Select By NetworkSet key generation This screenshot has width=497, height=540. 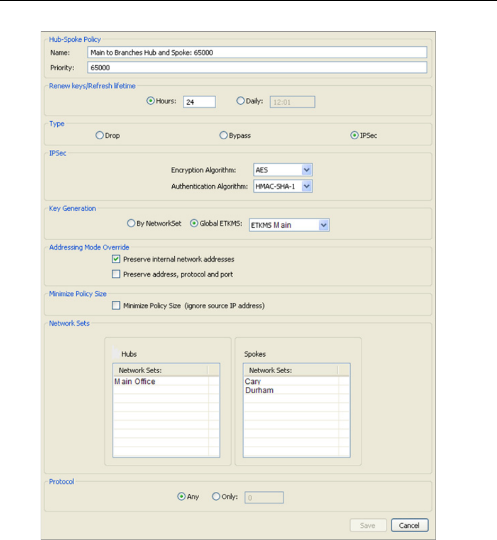pos(131,224)
